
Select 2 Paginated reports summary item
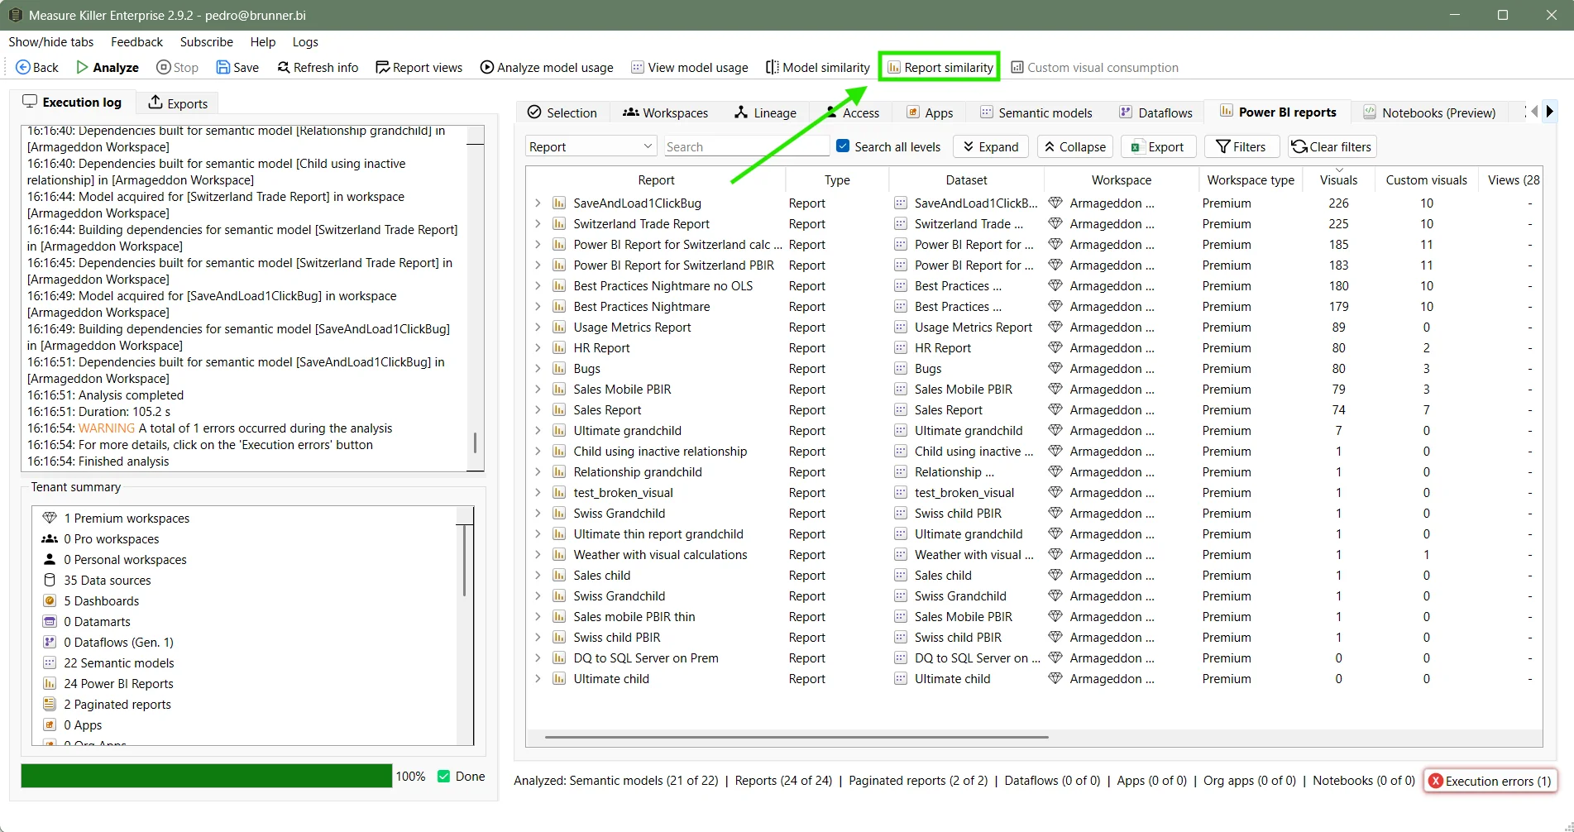point(117,705)
